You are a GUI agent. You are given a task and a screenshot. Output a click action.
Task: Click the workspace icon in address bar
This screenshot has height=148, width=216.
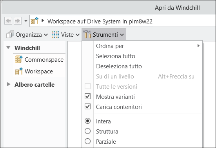tap(34, 21)
